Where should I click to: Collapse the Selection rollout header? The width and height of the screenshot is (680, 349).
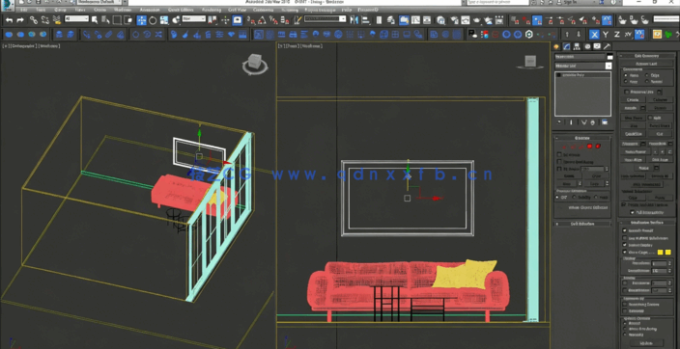click(x=582, y=138)
